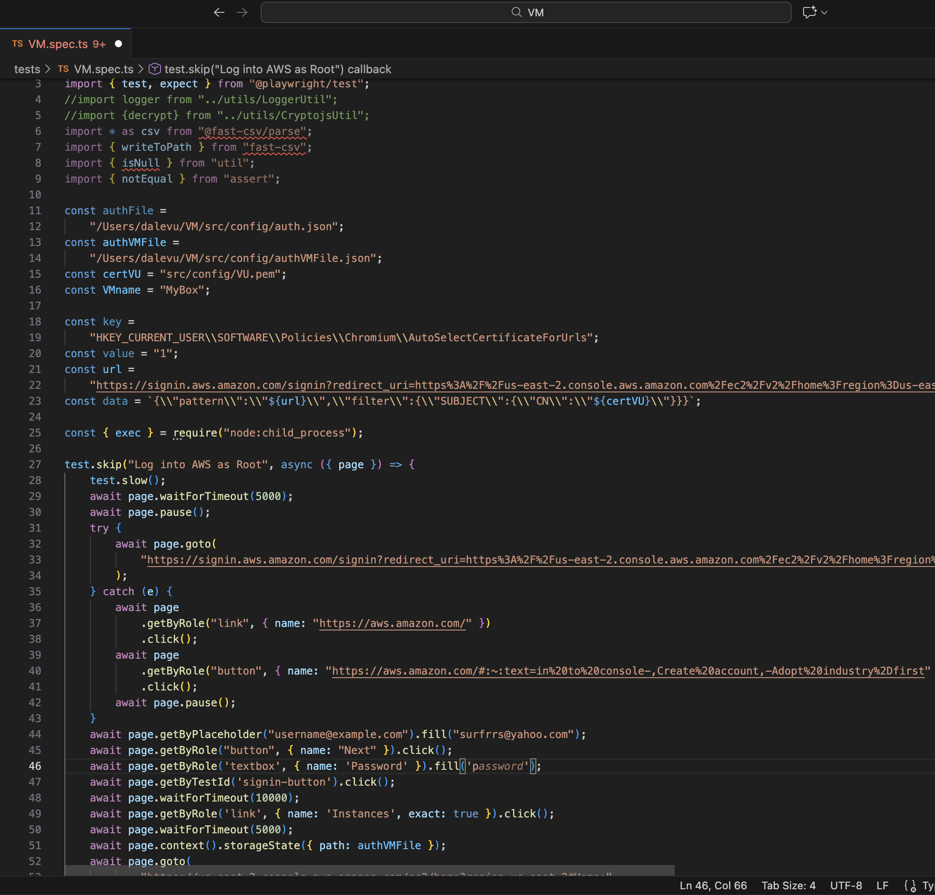The width and height of the screenshot is (935, 895).
Task: Click the Go Forward arrow icon
Action: (242, 12)
